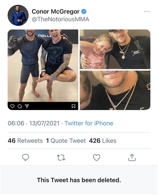Click the reply speech bubble icon
Viewport: 158px width, 195px height.
(x=26, y=158)
